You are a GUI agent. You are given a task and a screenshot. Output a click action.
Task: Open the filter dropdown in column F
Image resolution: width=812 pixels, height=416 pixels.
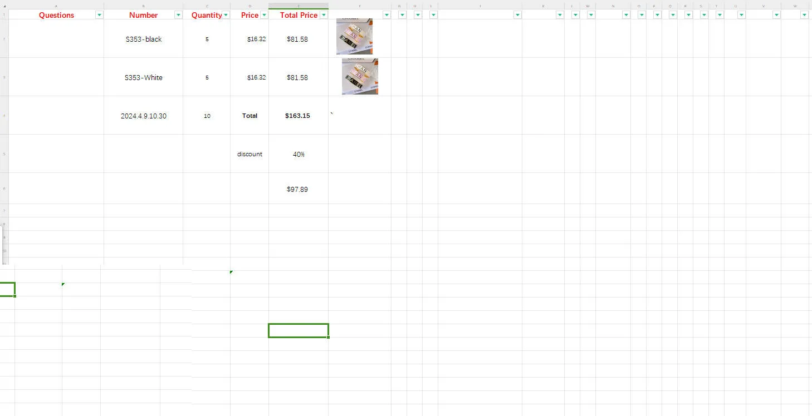pos(387,15)
